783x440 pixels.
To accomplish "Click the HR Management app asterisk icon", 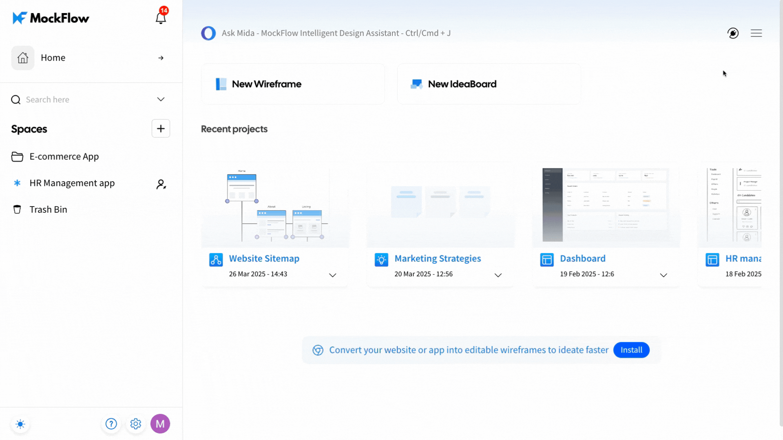I will (x=17, y=183).
